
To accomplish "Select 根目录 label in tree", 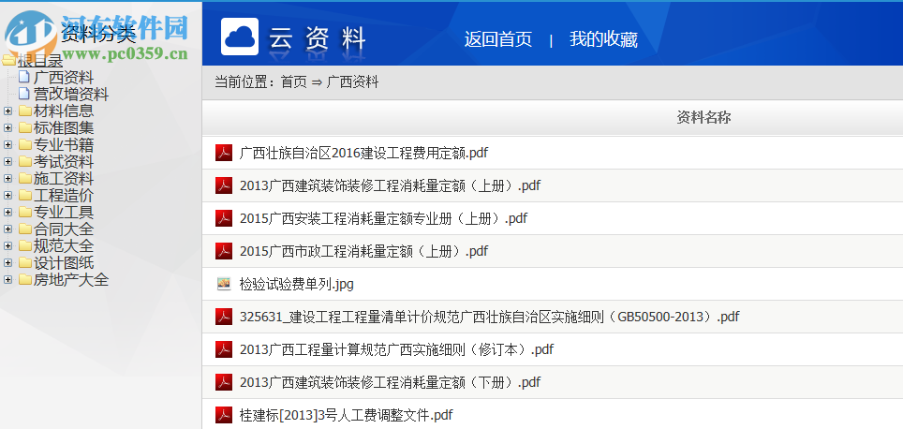I will point(39,61).
